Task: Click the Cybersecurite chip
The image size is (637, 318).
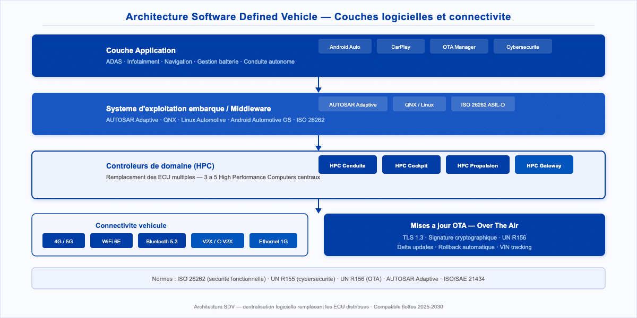Action: pyautogui.click(x=523, y=47)
